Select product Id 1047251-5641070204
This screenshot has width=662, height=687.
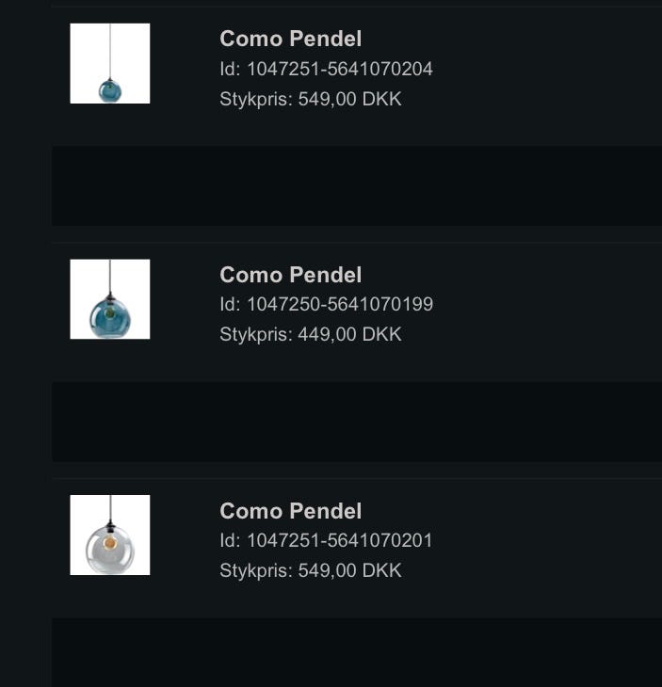click(x=326, y=69)
